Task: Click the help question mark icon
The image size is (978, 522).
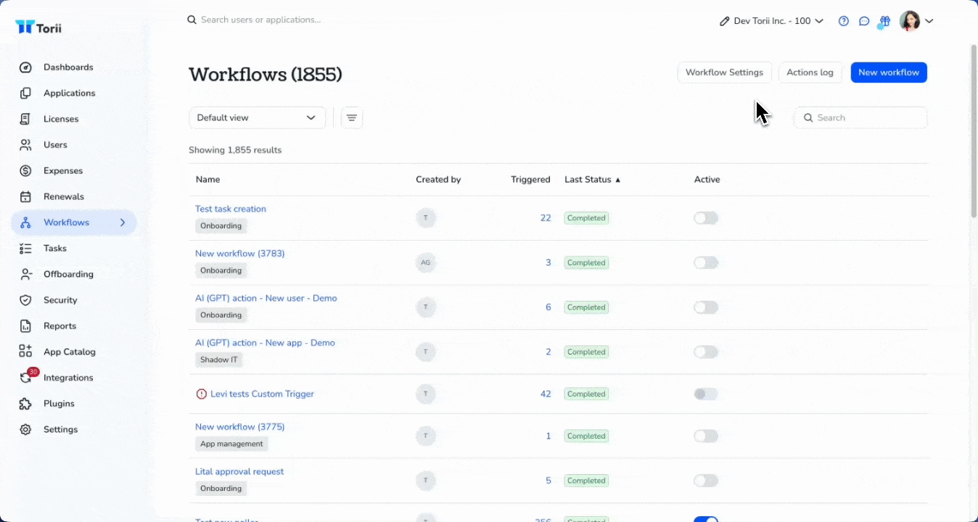Action: pyautogui.click(x=843, y=21)
